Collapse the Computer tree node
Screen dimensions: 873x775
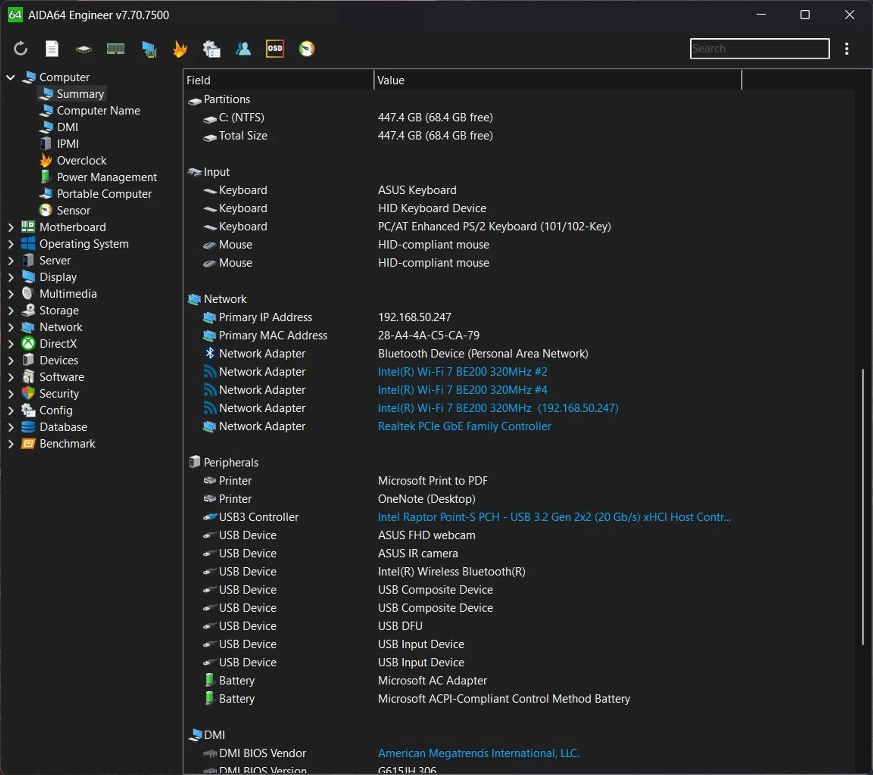click(x=10, y=77)
